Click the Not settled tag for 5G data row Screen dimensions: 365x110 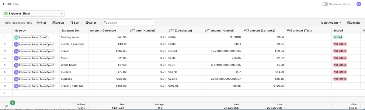340,72
